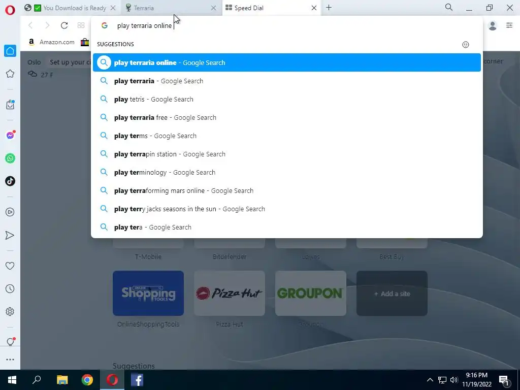Click the start page grid icon
This screenshot has height=390, width=520.
pyautogui.click(x=81, y=25)
